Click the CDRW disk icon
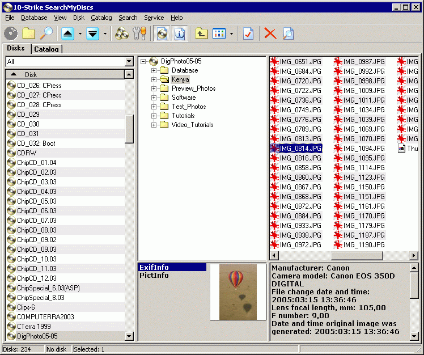The height and width of the screenshot is (355, 424). point(11,153)
